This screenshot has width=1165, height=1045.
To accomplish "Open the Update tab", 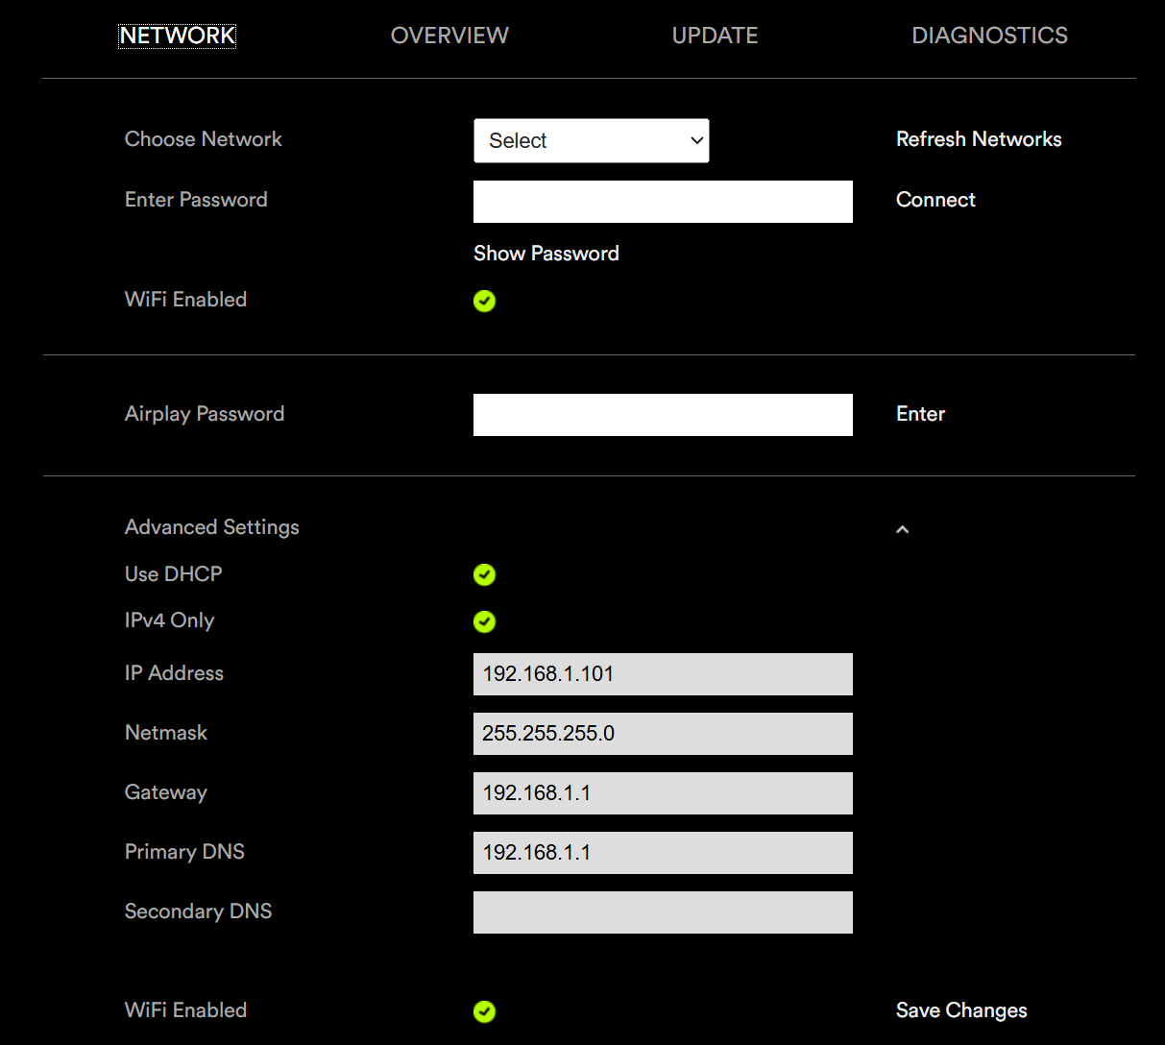I will 715,36.
